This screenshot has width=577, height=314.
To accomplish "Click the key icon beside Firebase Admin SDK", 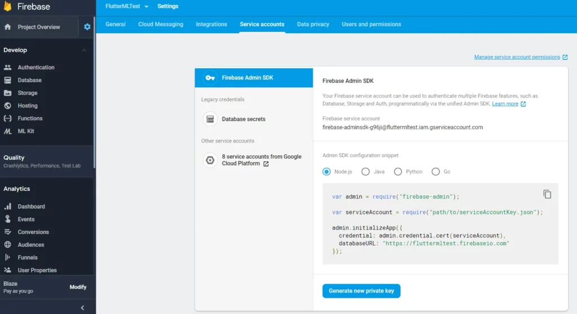I will point(210,78).
